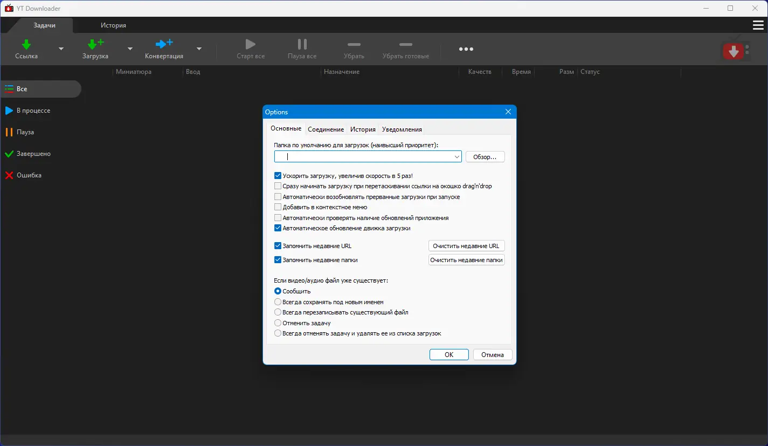Click the Назначение column header
This screenshot has height=446, width=768.
(342, 72)
